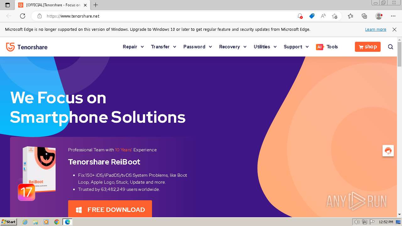Open the Tools menu item

(x=332, y=47)
